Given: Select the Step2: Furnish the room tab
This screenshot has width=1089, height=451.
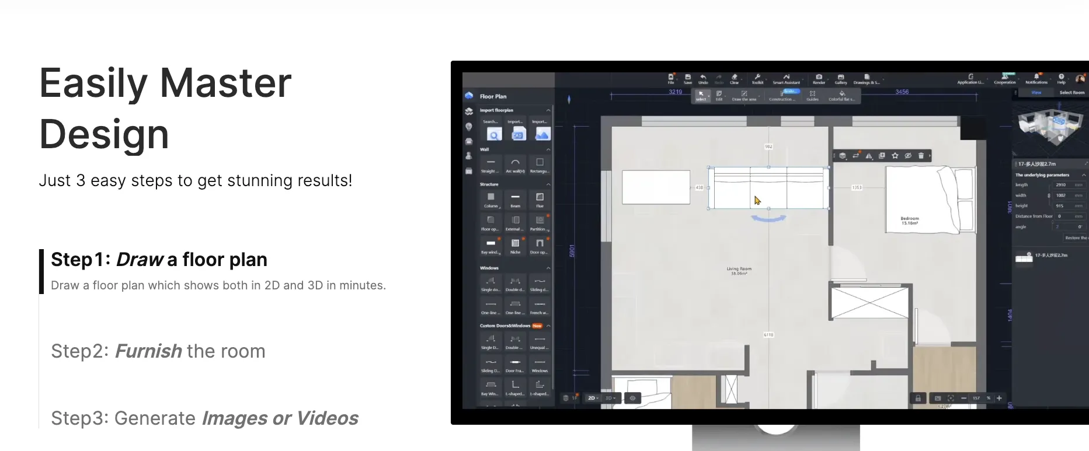Looking at the screenshot, I should point(158,351).
